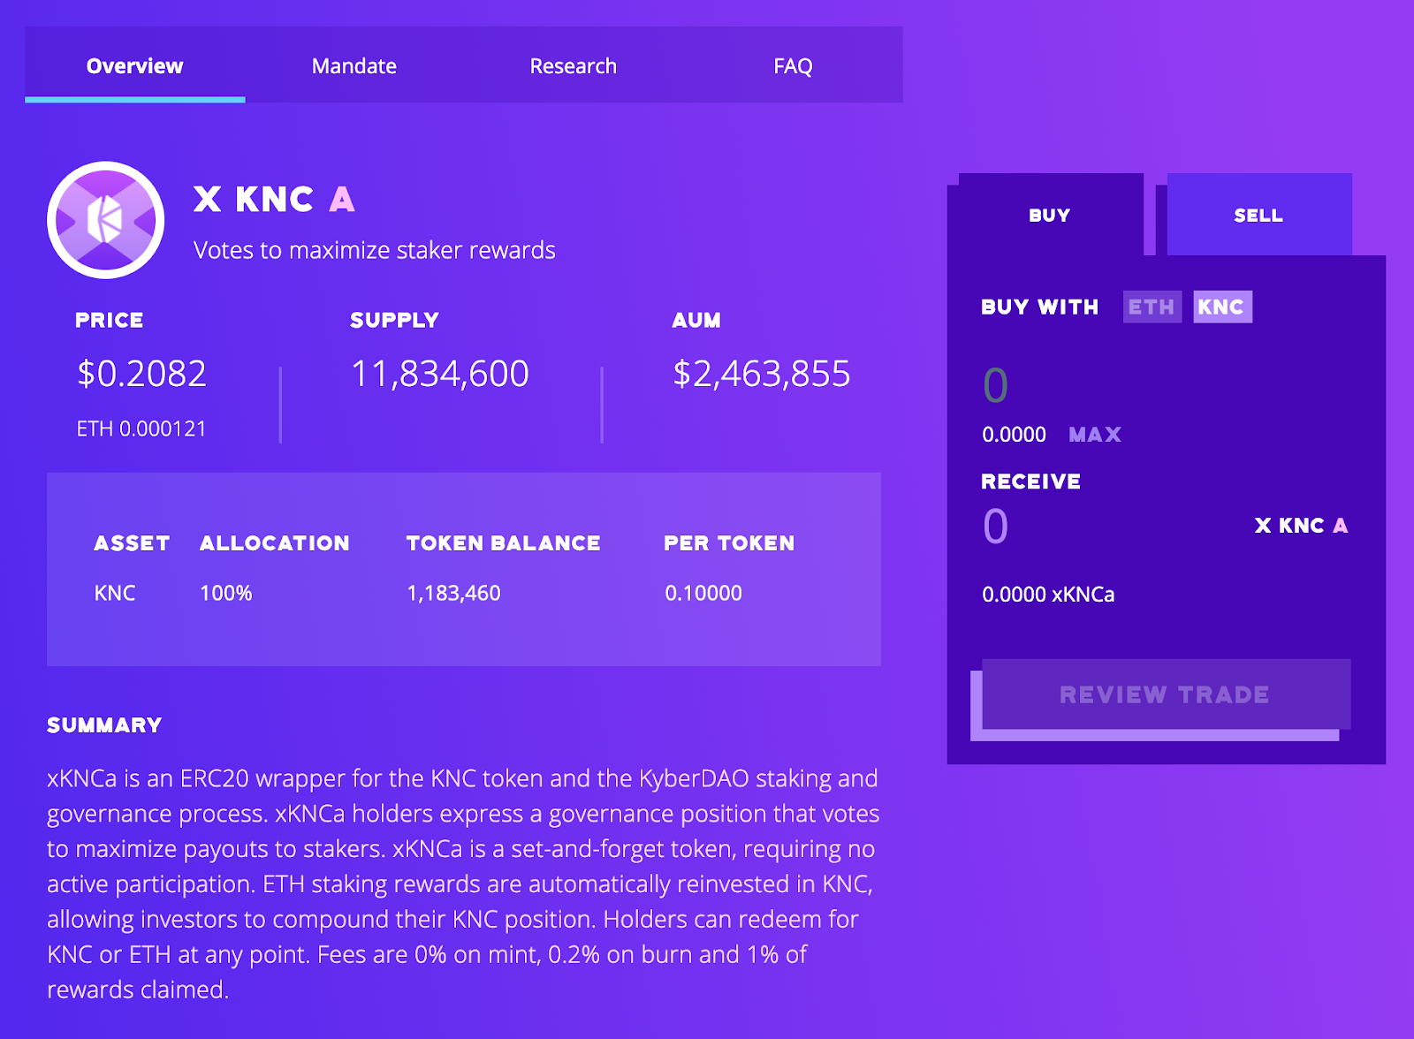Click the X KNC A title
Screen dimensions: 1414x1039
(x=274, y=200)
